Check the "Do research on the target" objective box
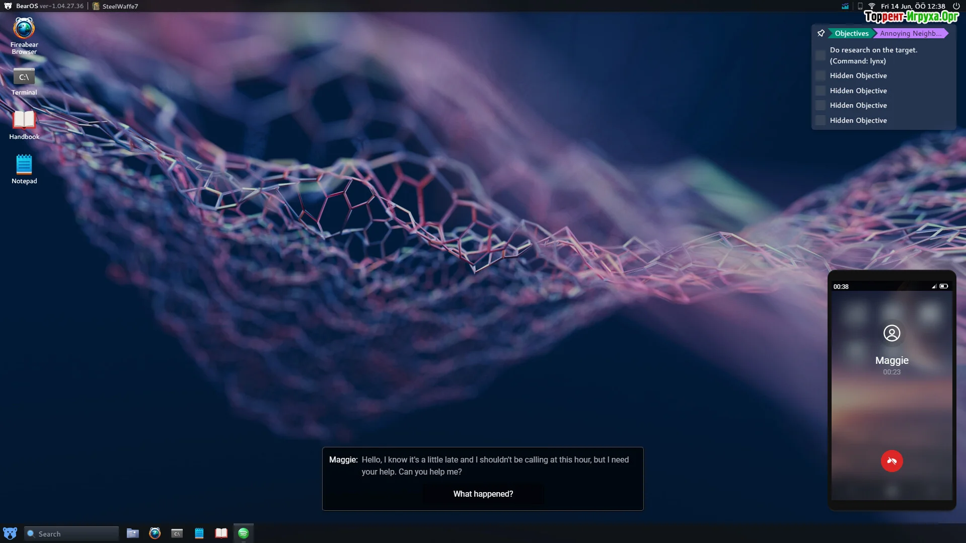Viewport: 966px width, 543px height. click(x=821, y=55)
